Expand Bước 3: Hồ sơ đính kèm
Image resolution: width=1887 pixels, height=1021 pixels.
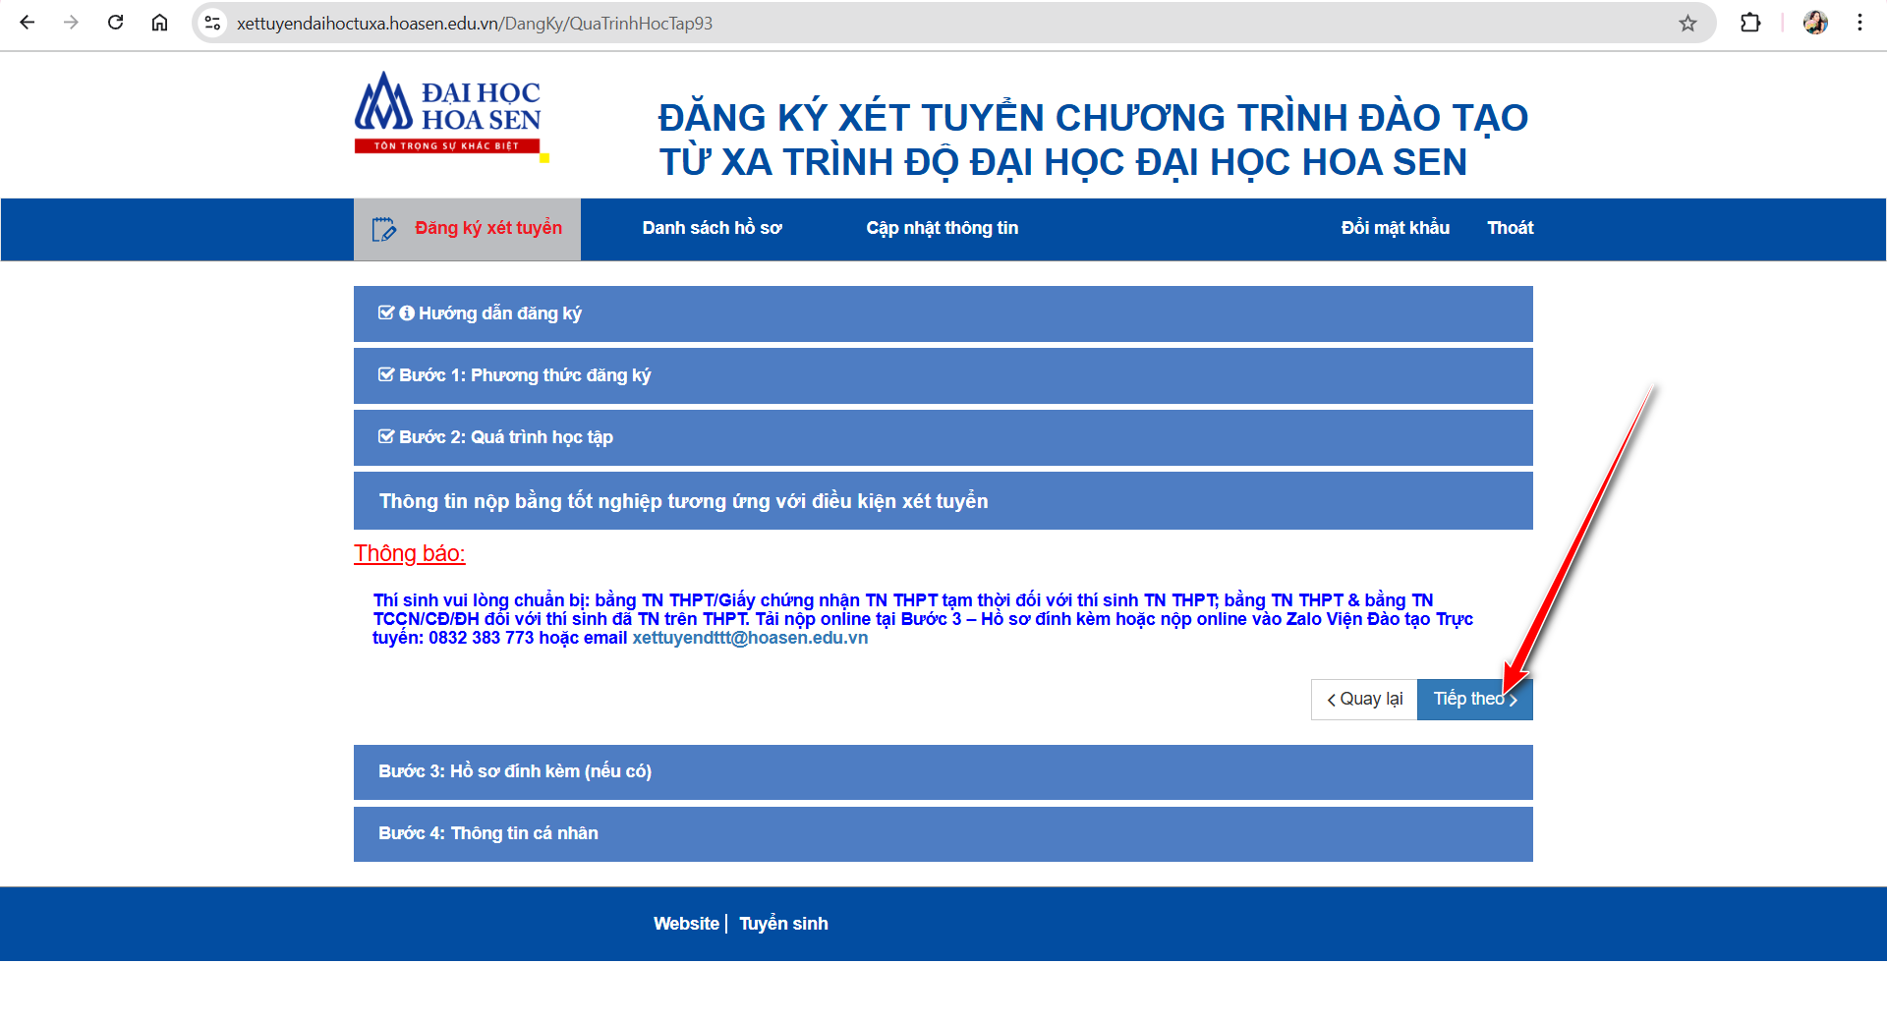tap(514, 771)
